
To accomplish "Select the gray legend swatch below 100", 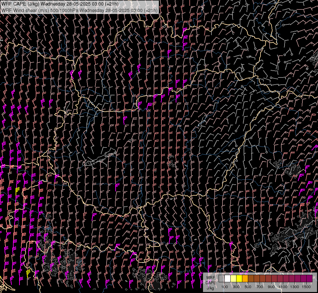I will pyautogui.click(x=222, y=278).
